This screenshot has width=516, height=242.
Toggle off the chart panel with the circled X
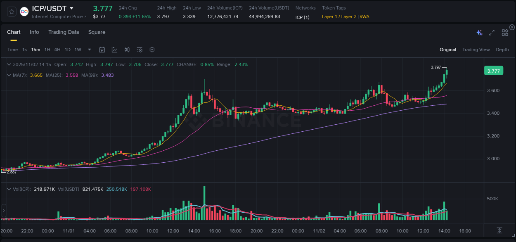click(x=512, y=27)
